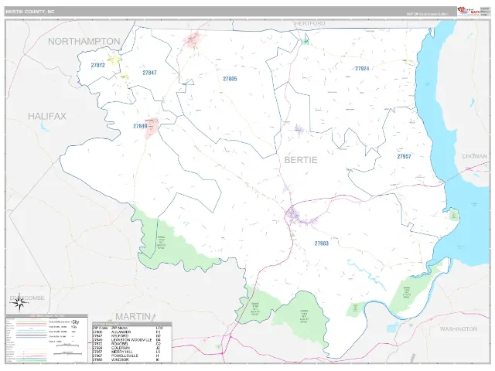Click the BERTIE COUNTY, NC map title
The image size is (495, 371).
[30, 12]
